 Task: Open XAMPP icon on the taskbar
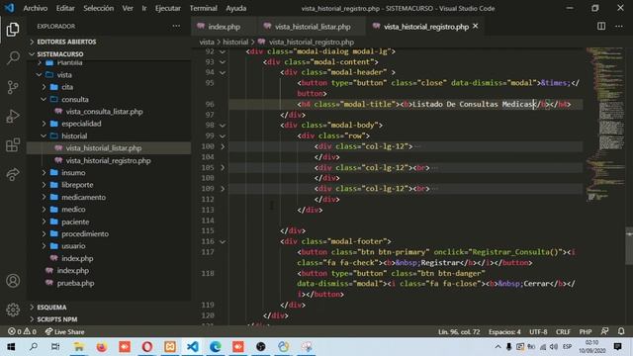click(169, 347)
